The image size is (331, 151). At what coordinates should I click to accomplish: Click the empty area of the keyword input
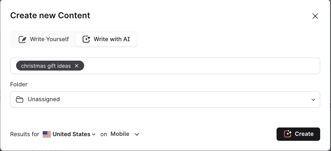201,66
